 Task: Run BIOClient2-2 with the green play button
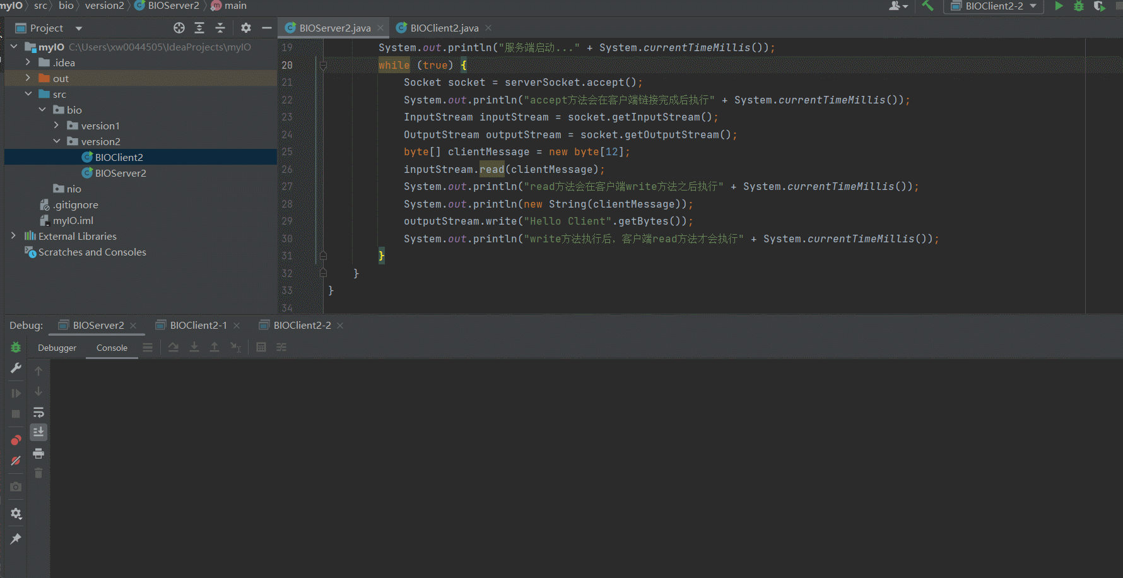click(x=1059, y=6)
